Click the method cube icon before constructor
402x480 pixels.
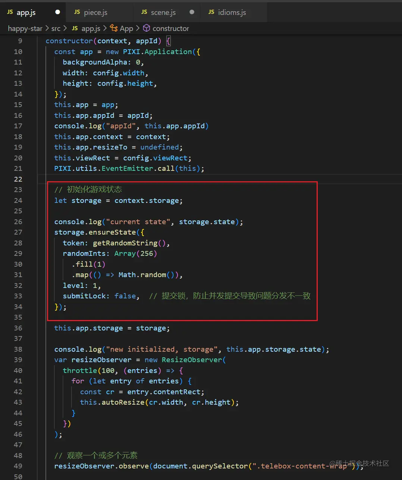(x=147, y=28)
